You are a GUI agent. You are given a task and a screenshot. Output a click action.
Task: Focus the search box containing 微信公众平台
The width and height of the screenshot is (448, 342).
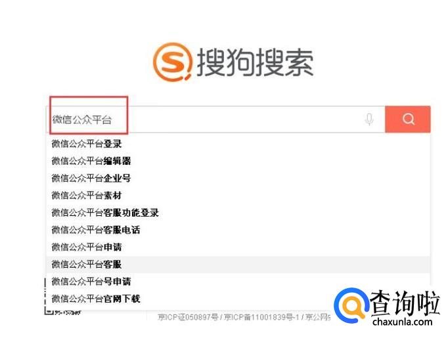[x=215, y=119]
